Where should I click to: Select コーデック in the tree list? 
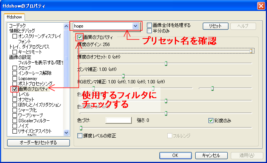[x=17, y=26]
